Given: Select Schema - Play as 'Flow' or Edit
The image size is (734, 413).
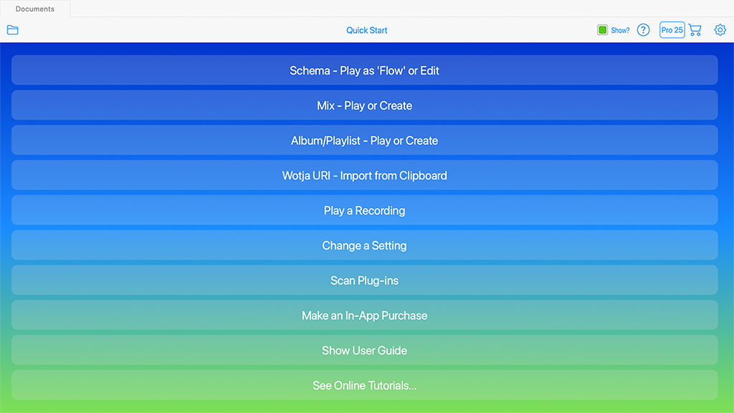Looking at the screenshot, I should point(364,70).
